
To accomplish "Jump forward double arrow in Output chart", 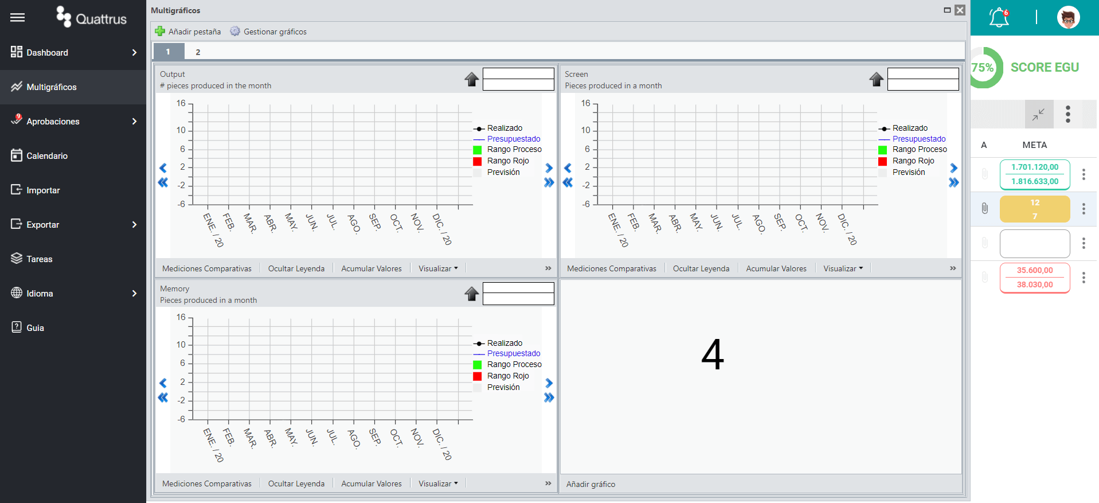I will pyautogui.click(x=549, y=182).
